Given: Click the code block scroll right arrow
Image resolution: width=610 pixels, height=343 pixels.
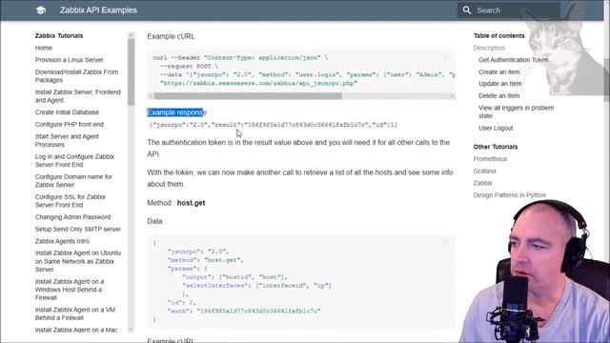Looking at the screenshot, I should click(452, 96).
